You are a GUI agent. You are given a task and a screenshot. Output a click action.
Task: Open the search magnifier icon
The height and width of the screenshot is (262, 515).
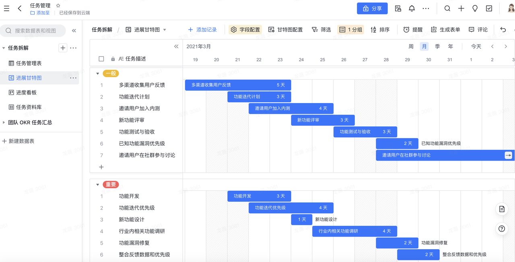point(447,8)
